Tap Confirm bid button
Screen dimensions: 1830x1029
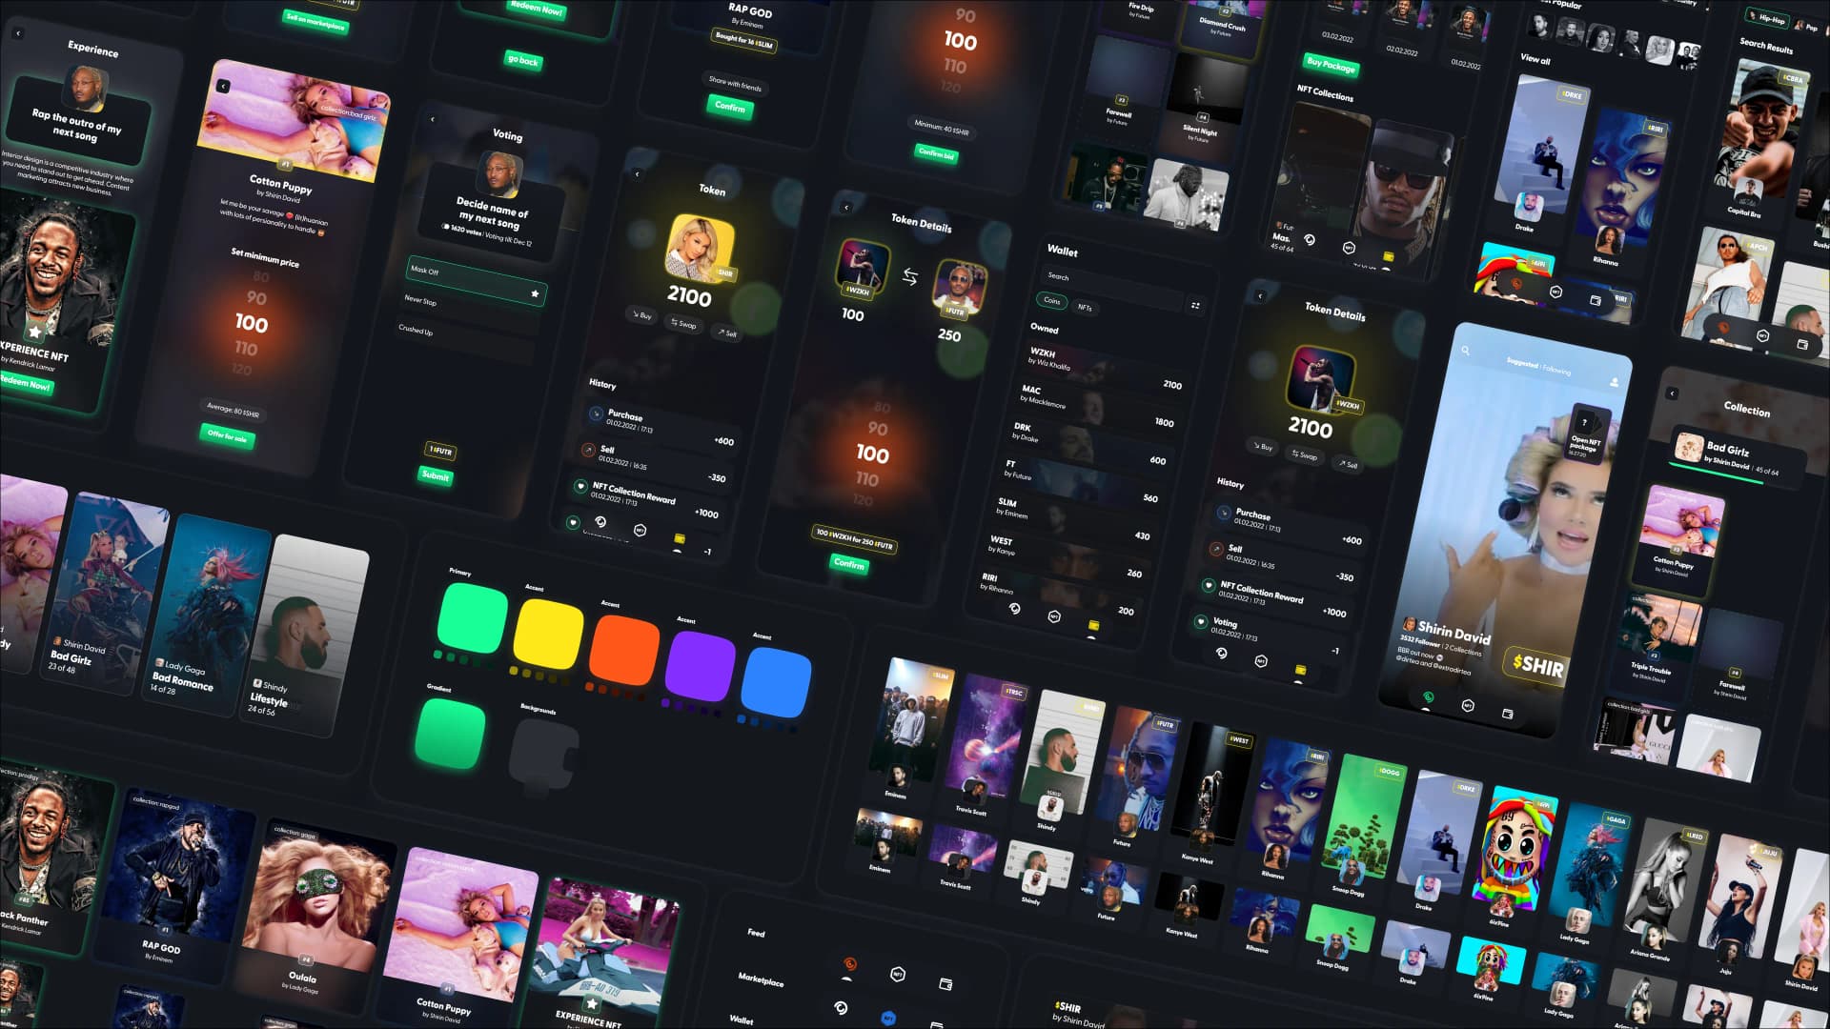pyautogui.click(x=936, y=153)
